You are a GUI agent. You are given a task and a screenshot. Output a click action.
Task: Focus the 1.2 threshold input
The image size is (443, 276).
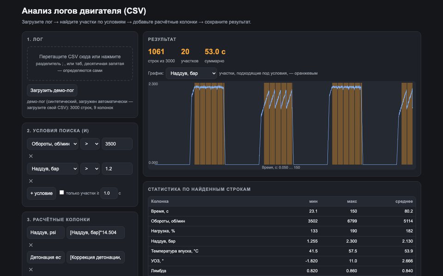click(117, 169)
